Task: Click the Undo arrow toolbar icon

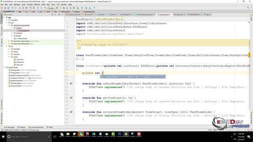Action: pos(13,8)
